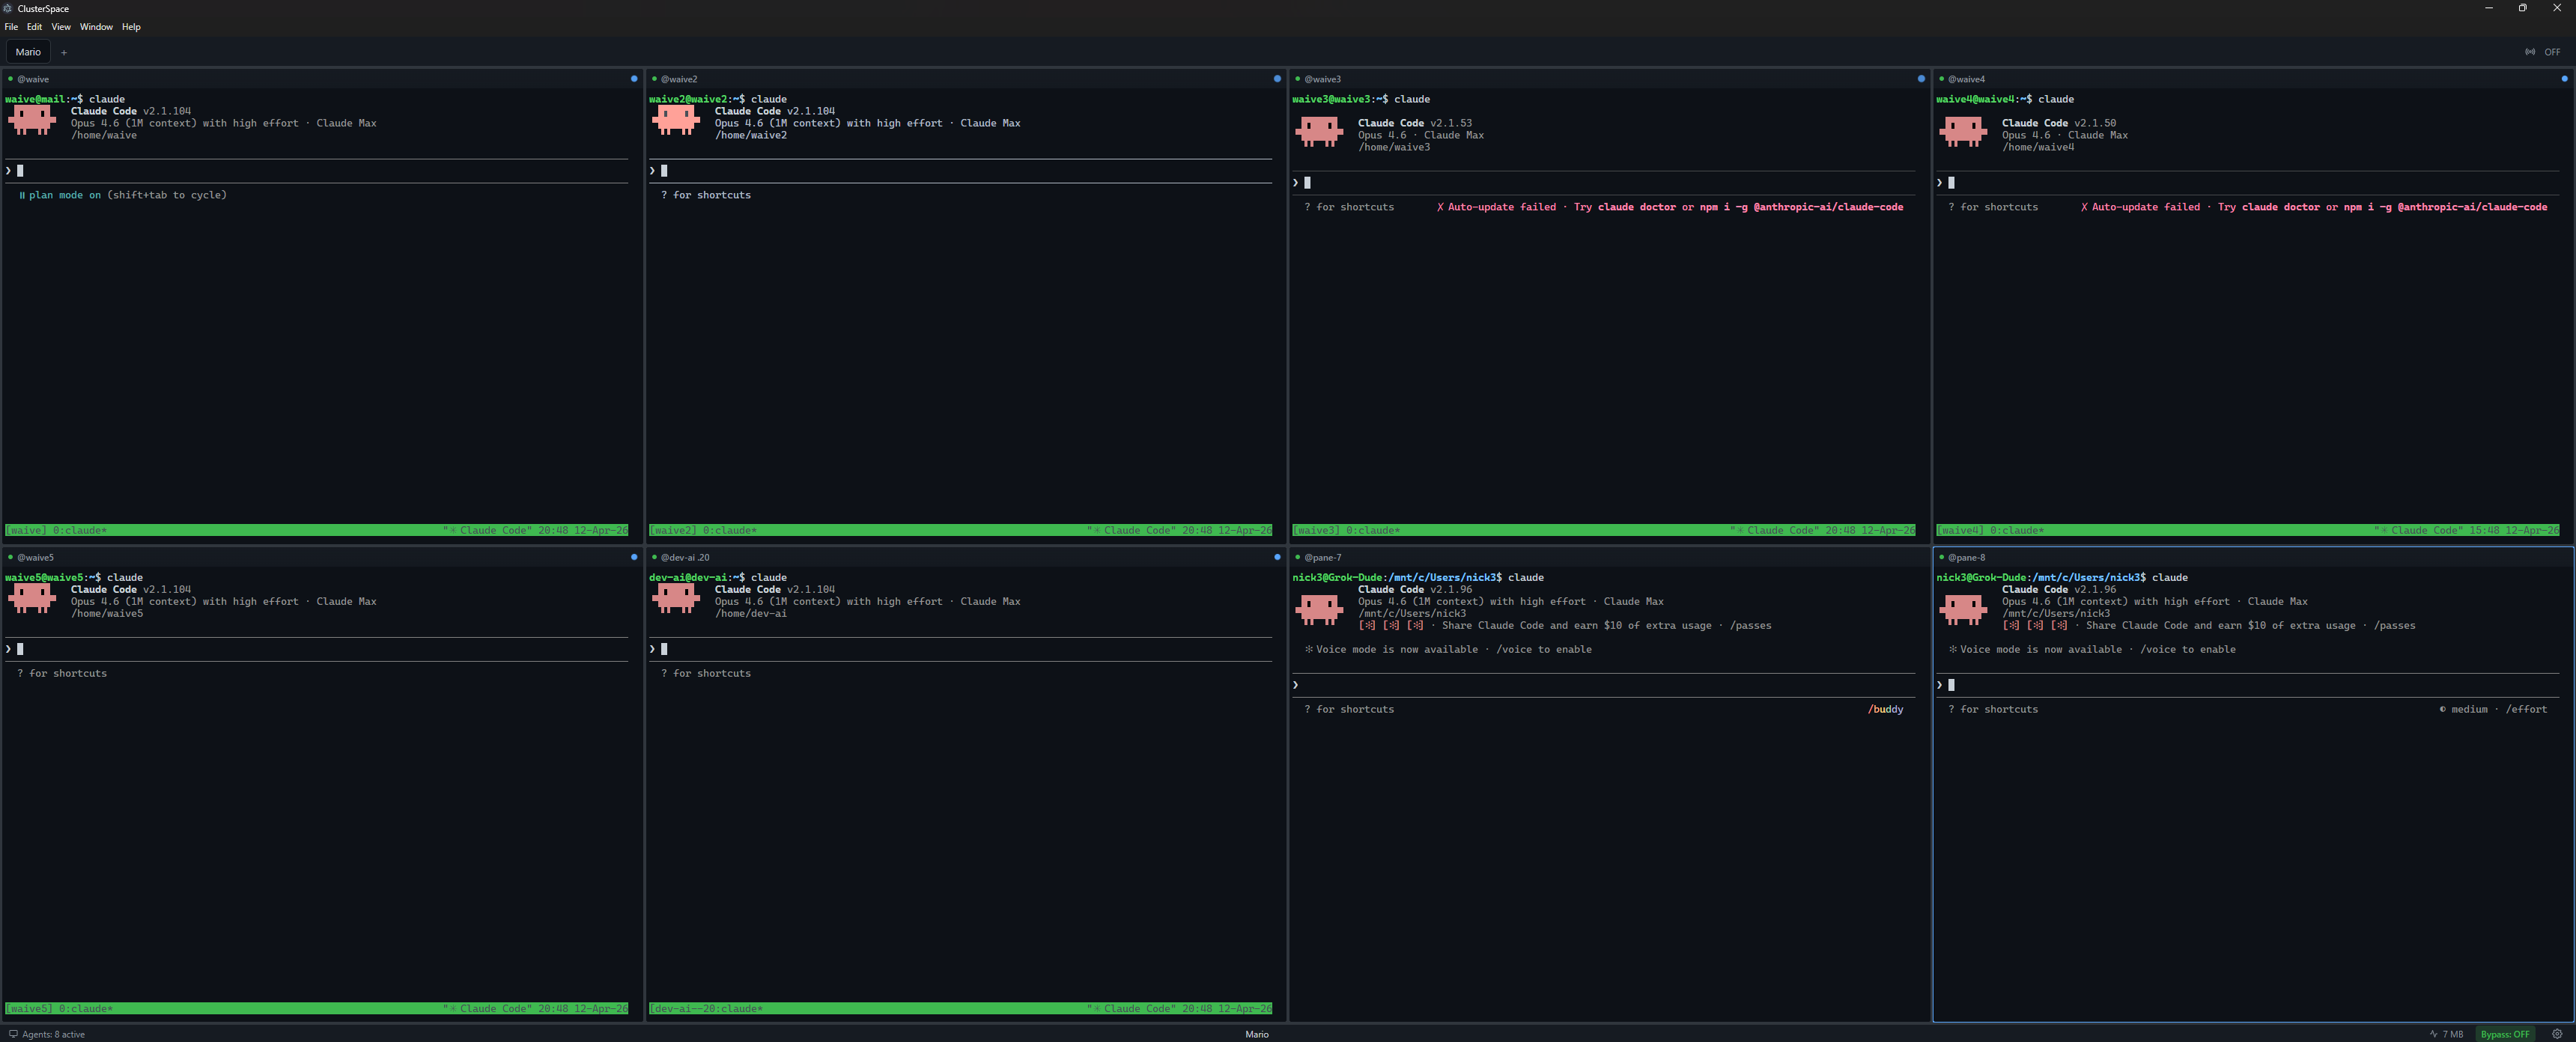Click the blue dot in @waive3 pane header
Viewport: 2576px width, 1042px height.
tap(1921, 79)
